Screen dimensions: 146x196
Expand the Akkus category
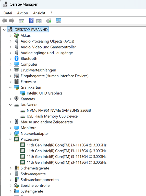point(10,36)
